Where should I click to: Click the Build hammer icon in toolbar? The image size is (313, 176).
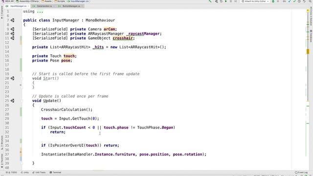(x=210, y=1)
